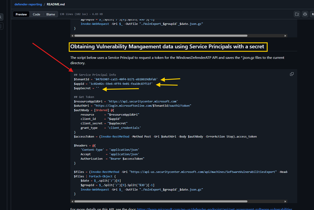The width and height of the screenshot is (314, 210).
Task: Switch to the Code tab
Action: tap(36, 14)
